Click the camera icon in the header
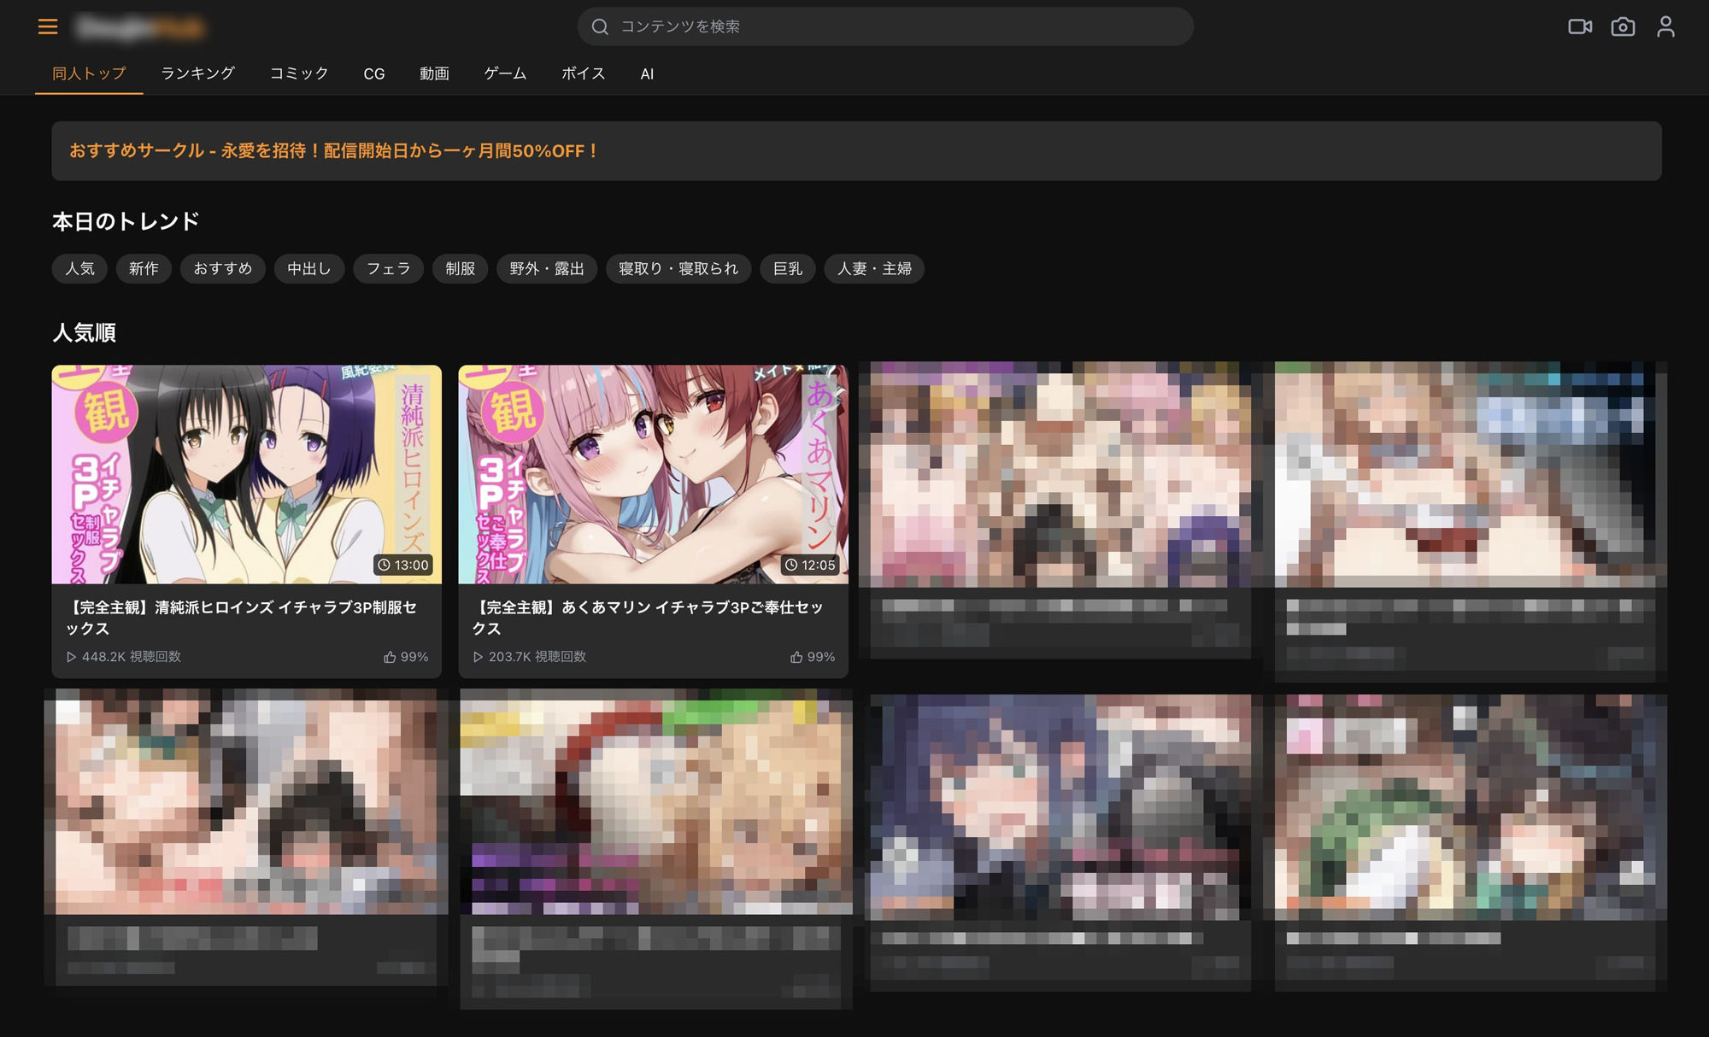The height and width of the screenshot is (1037, 1709). [1624, 26]
